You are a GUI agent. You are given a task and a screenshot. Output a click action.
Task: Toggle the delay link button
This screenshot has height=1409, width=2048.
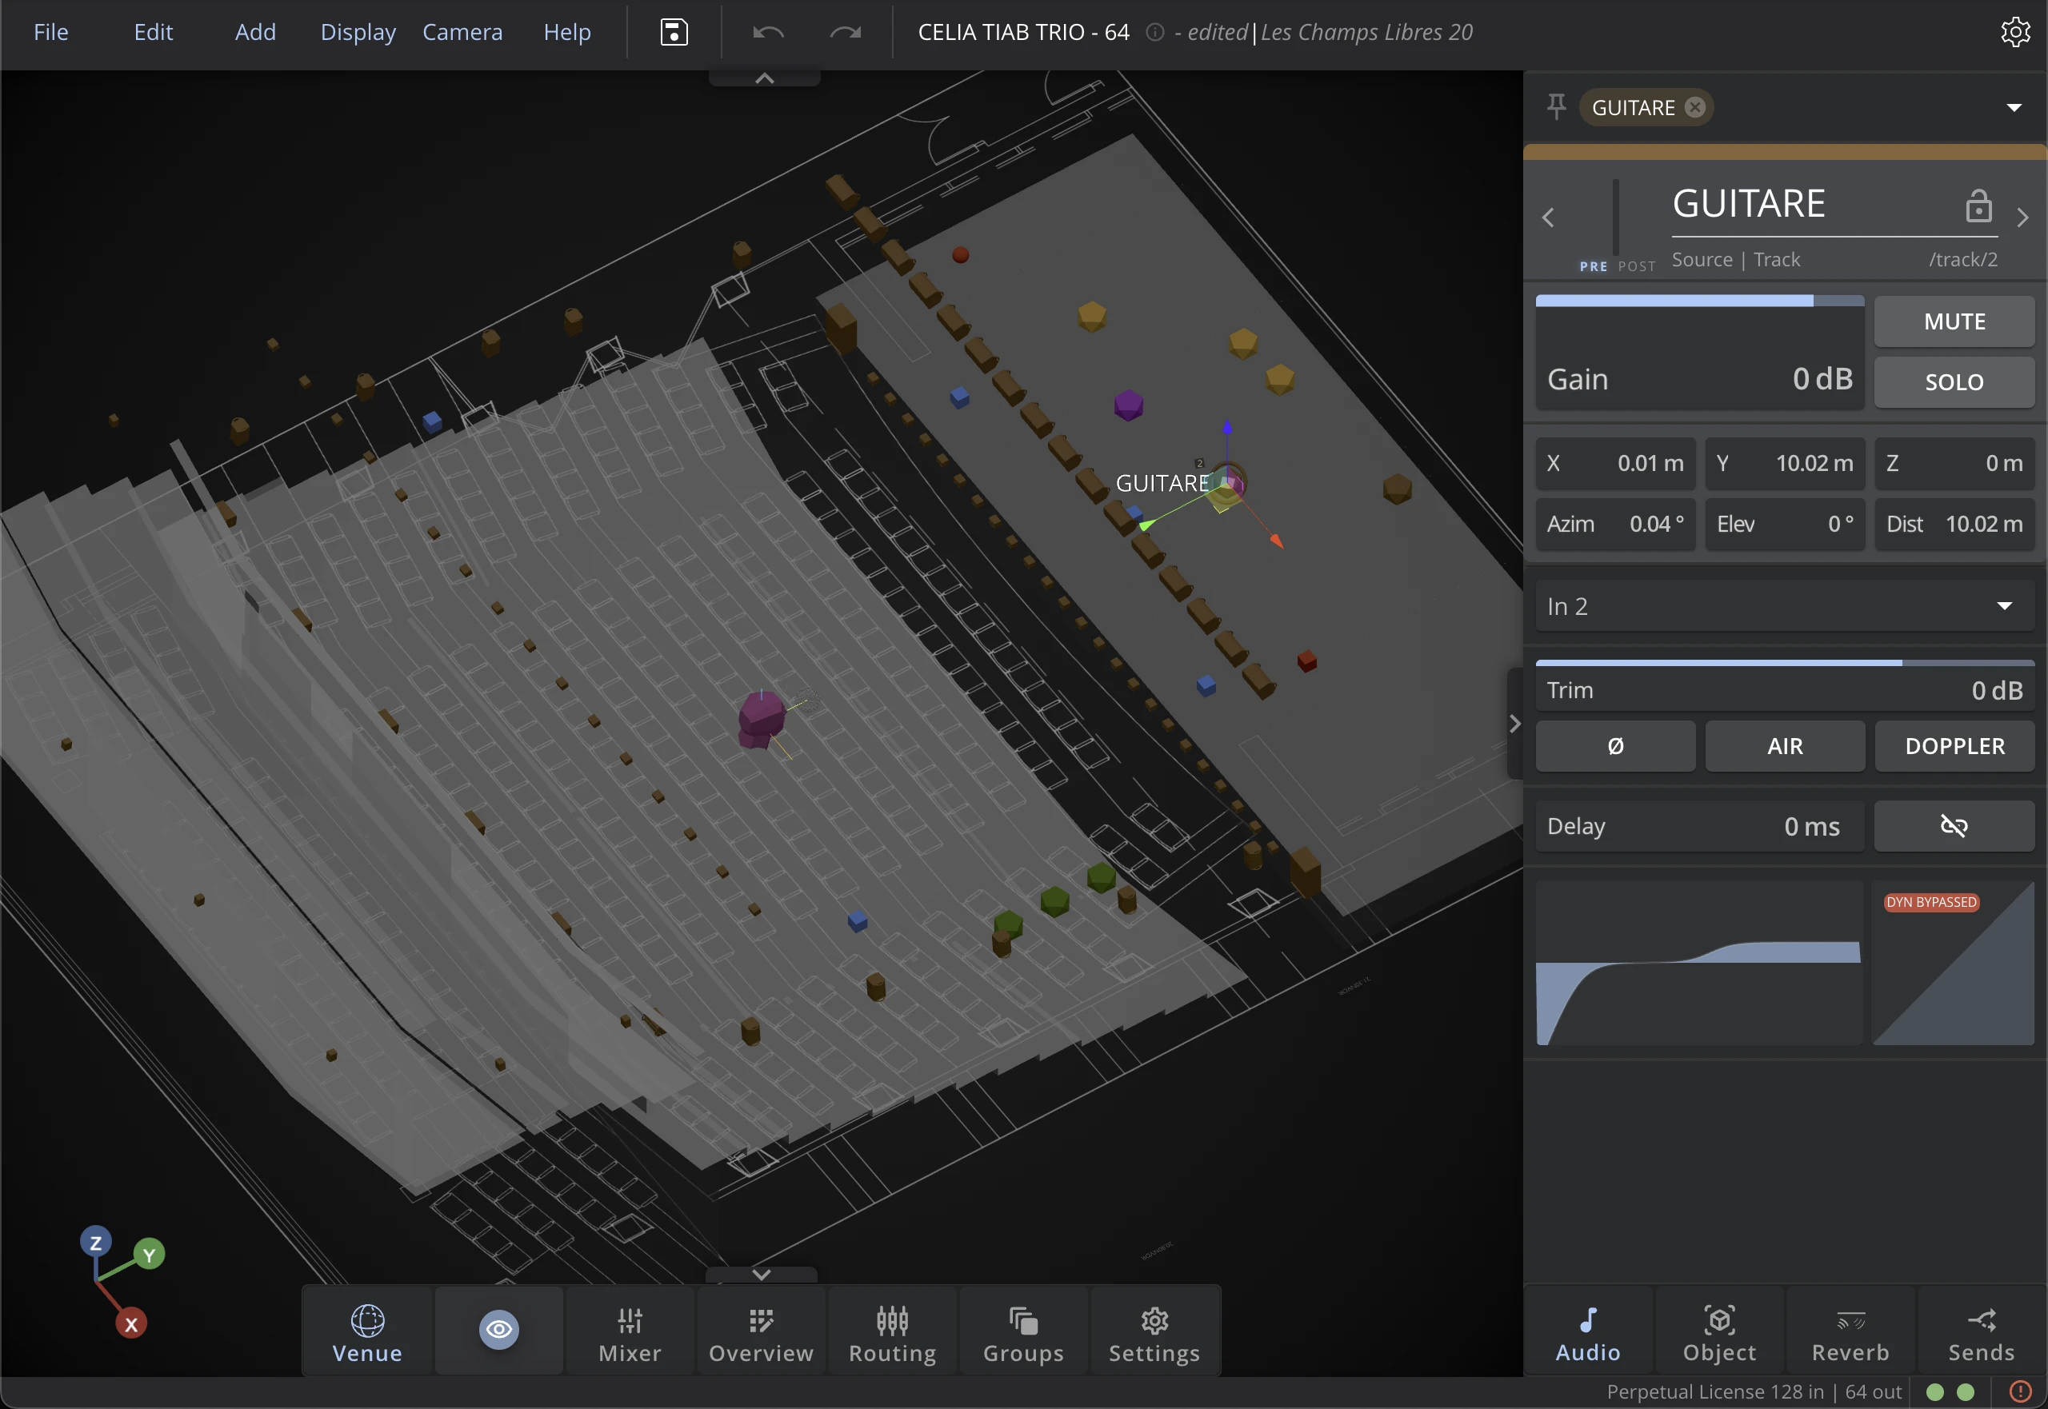[x=1954, y=826]
